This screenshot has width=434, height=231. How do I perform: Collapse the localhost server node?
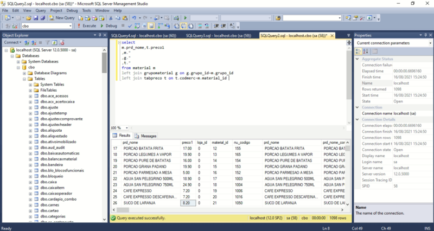coord(7,50)
